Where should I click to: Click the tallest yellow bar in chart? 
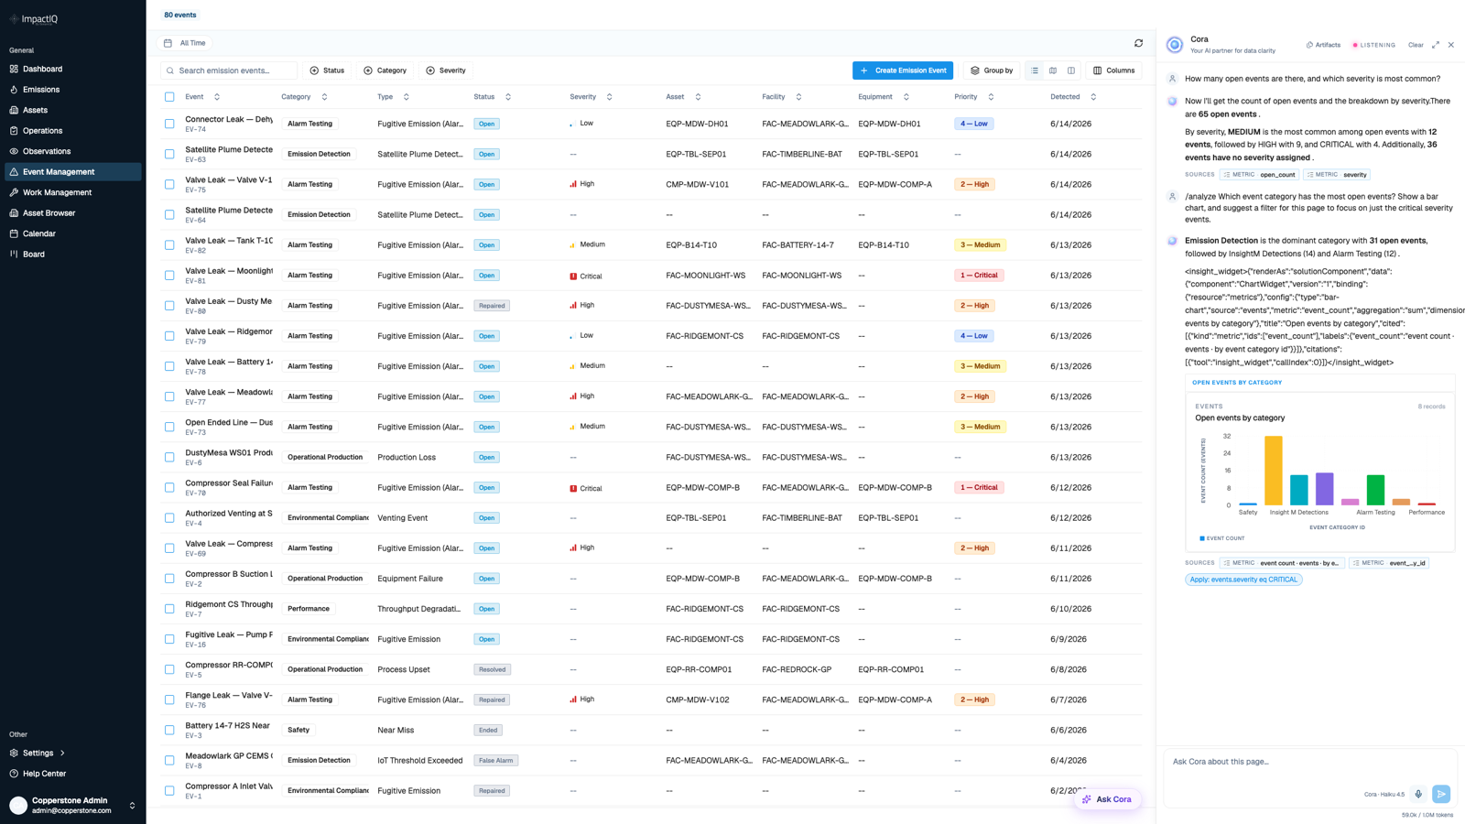(x=1273, y=471)
